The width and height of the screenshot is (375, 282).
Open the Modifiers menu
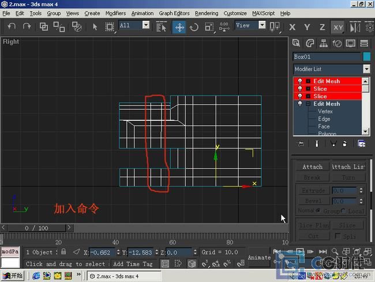[x=115, y=13]
